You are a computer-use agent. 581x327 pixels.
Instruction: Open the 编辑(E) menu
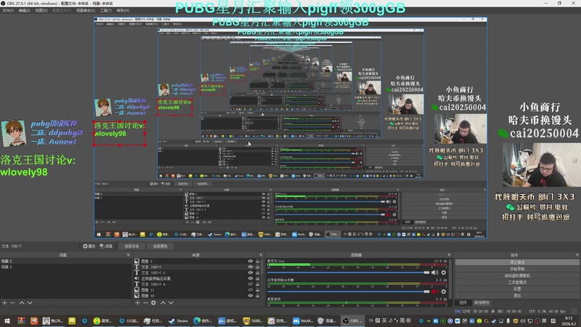point(25,10)
